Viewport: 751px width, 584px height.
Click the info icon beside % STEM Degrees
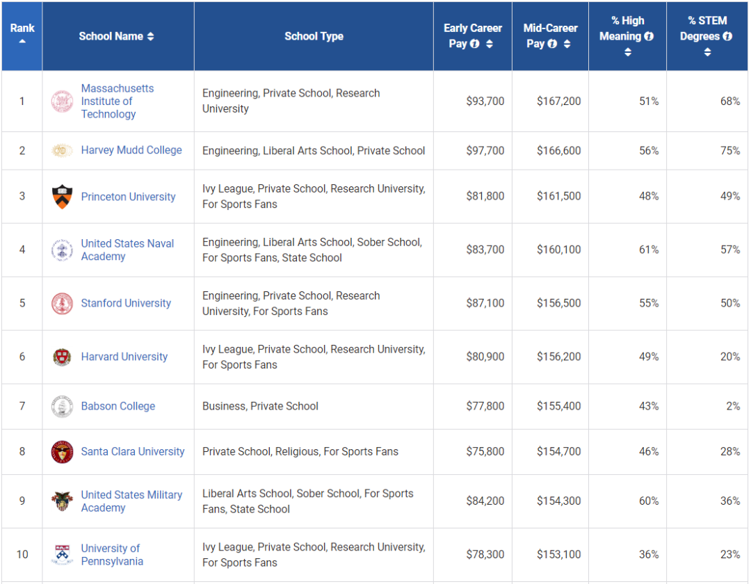[727, 36]
